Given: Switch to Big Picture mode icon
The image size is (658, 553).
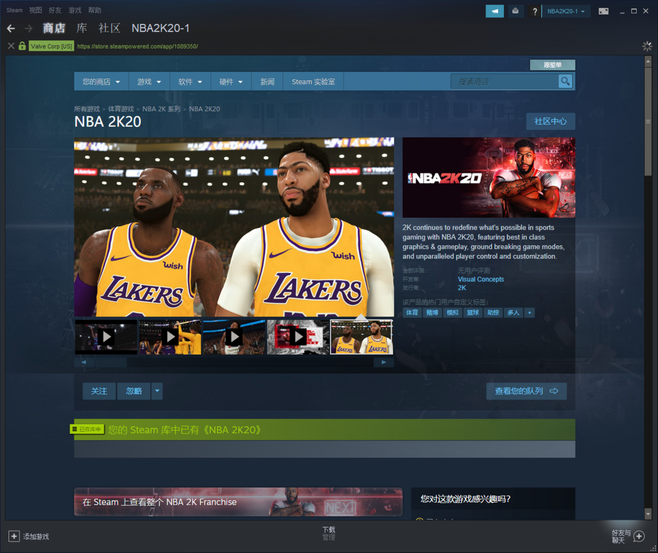Looking at the screenshot, I should [x=603, y=11].
